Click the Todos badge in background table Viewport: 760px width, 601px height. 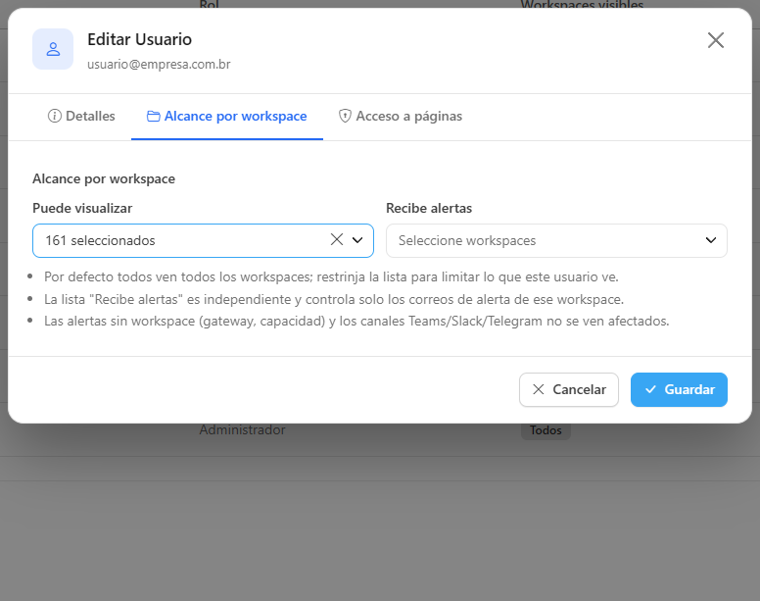click(546, 430)
